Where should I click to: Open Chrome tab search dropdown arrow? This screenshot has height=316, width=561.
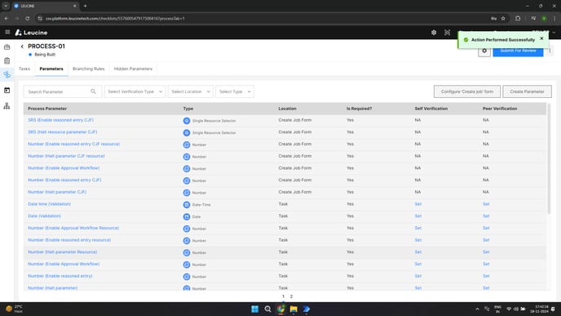[6, 6]
